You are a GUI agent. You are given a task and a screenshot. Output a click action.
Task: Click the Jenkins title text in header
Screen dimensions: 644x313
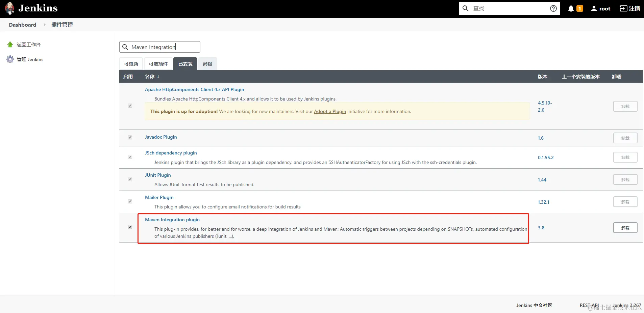(x=38, y=8)
